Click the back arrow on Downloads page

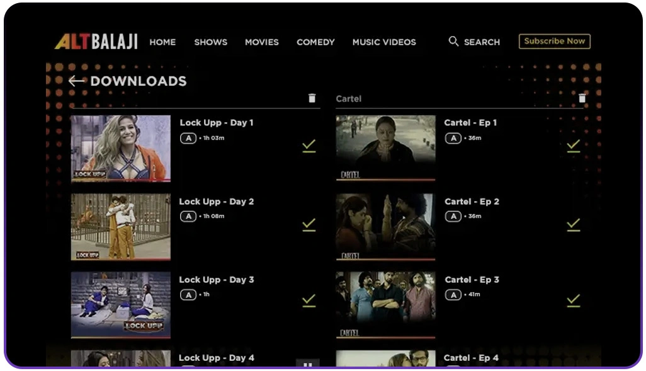76,81
